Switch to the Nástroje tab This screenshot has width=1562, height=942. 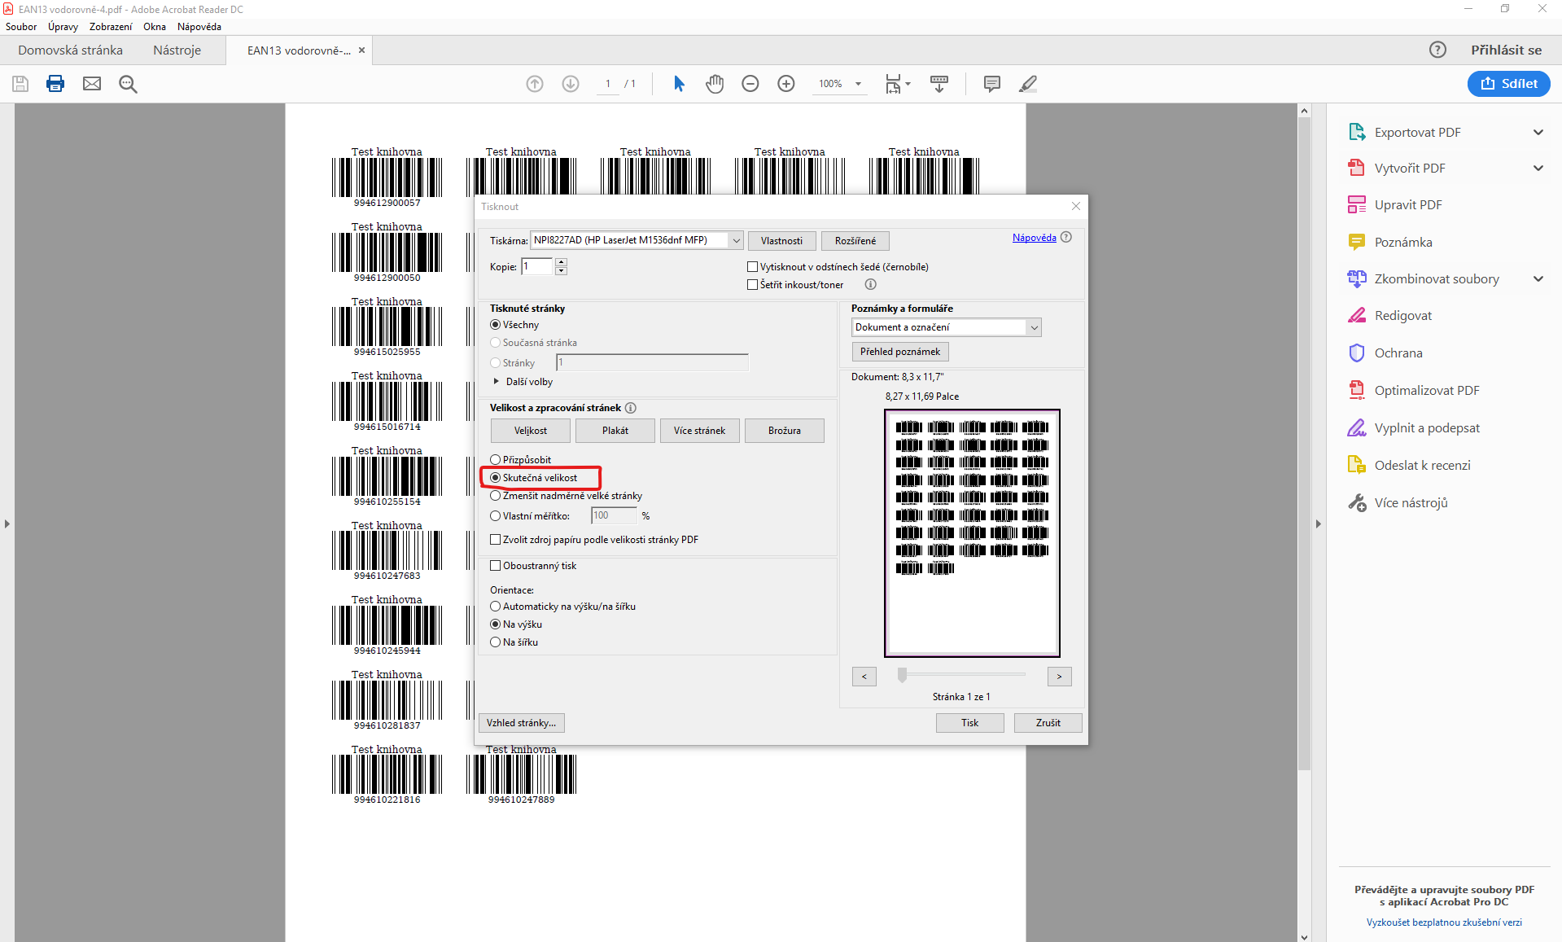pyautogui.click(x=177, y=50)
